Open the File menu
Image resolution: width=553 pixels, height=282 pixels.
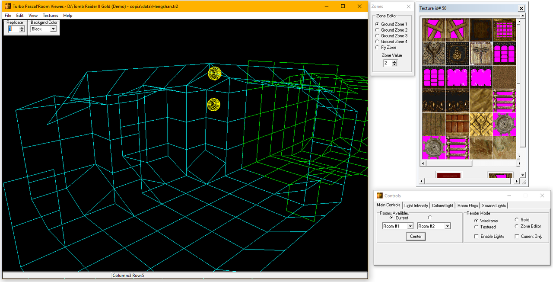pyautogui.click(x=8, y=16)
